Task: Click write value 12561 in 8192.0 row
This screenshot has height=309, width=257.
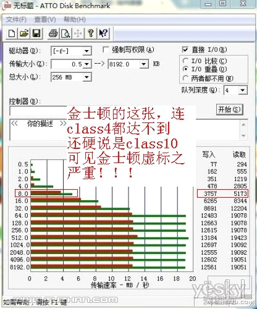Action: click(209, 267)
